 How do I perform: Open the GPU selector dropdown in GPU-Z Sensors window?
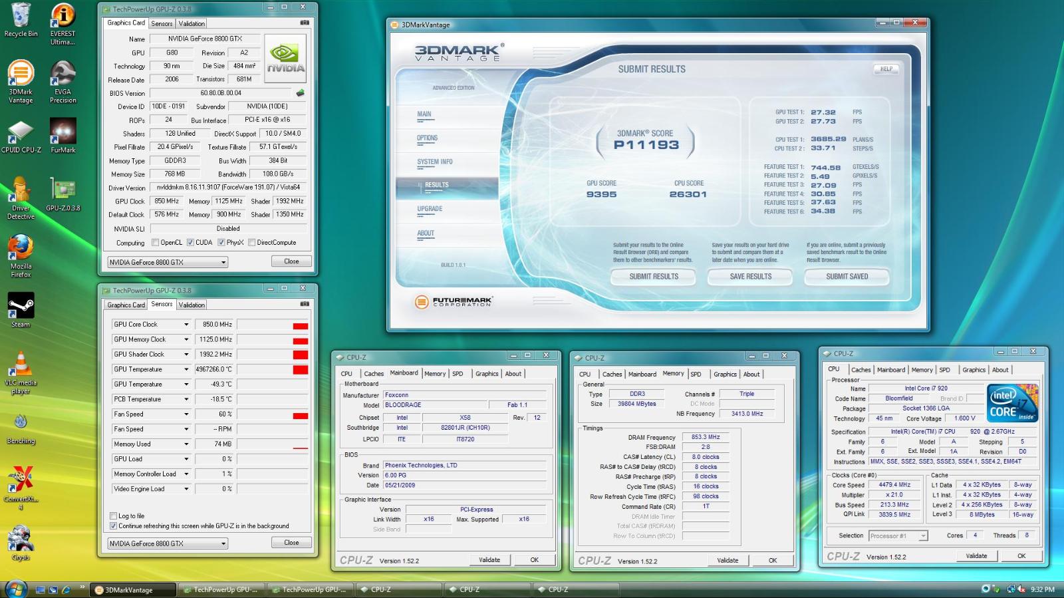tap(168, 543)
